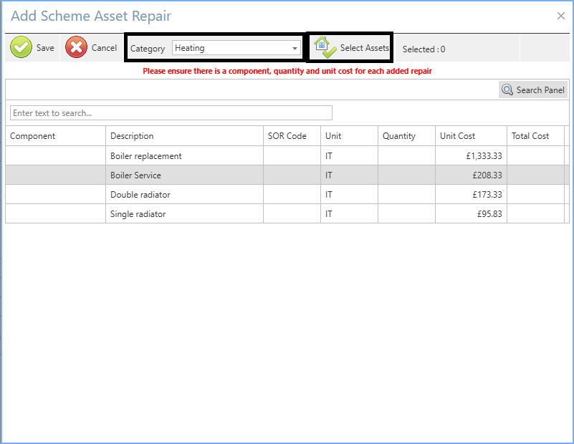Click the Search Panel magnifier icon

(507, 90)
